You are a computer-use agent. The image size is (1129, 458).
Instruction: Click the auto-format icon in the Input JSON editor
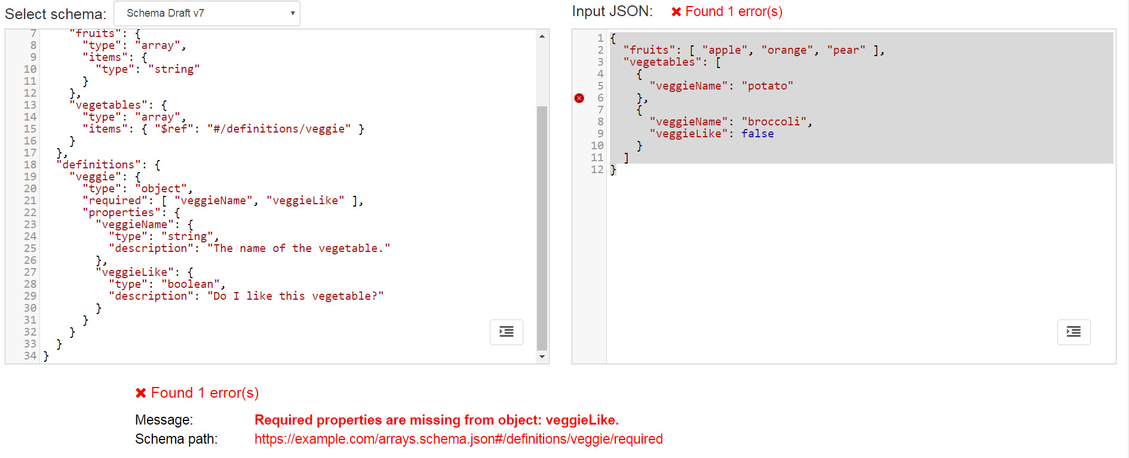1073,332
